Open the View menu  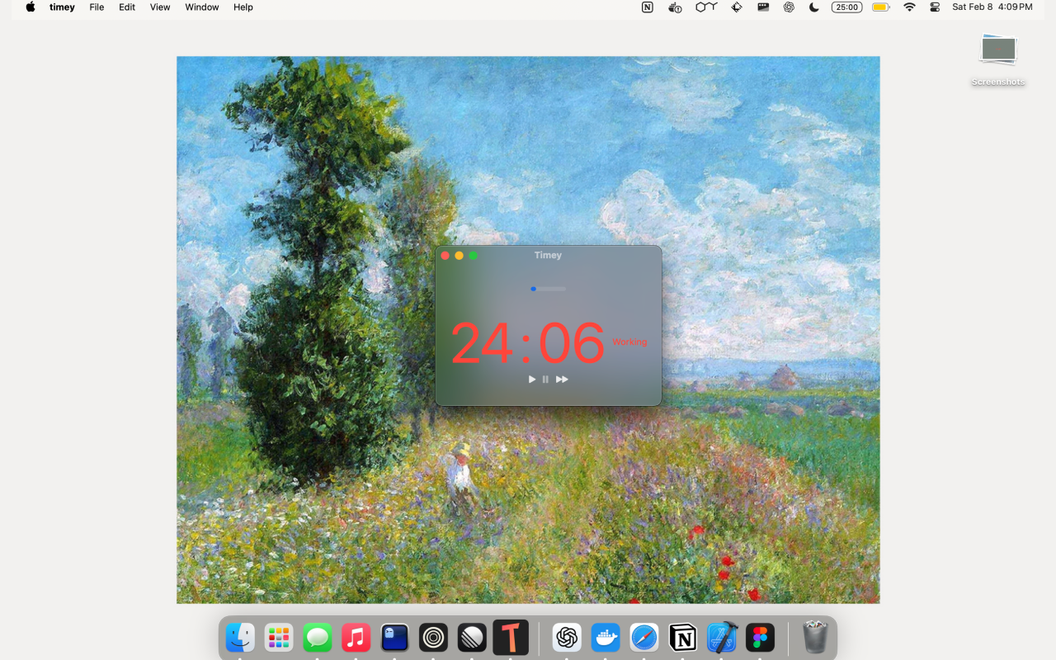pyautogui.click(x=160, y=7)
